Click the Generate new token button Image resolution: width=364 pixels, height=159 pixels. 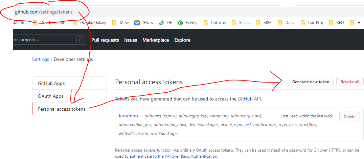coord(311,82)
